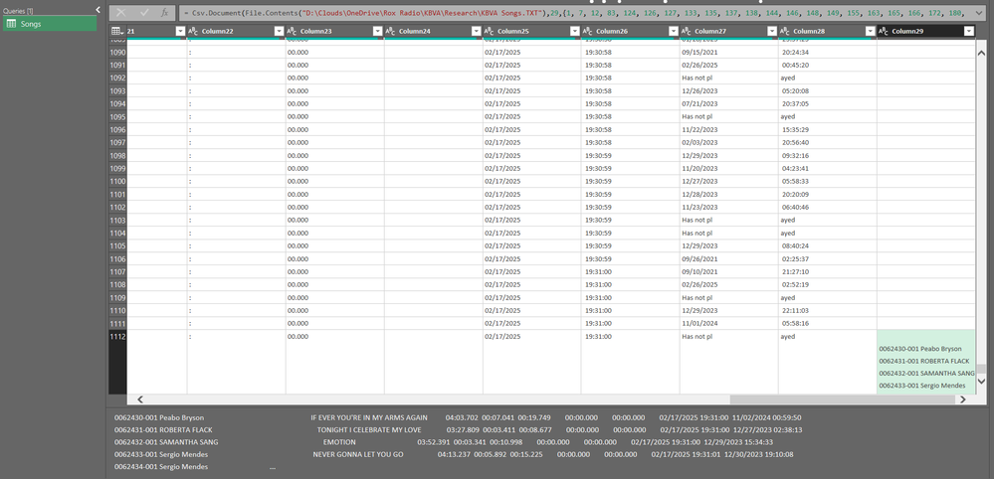The image size is (994, 479).
Task: Open the Column29 filter dropdown
Action: [968, 31]
